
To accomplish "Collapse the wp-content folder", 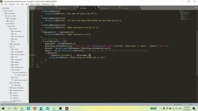I will point(4,16).
